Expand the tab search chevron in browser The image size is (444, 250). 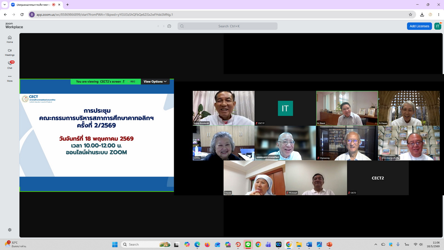coord(5,5)
